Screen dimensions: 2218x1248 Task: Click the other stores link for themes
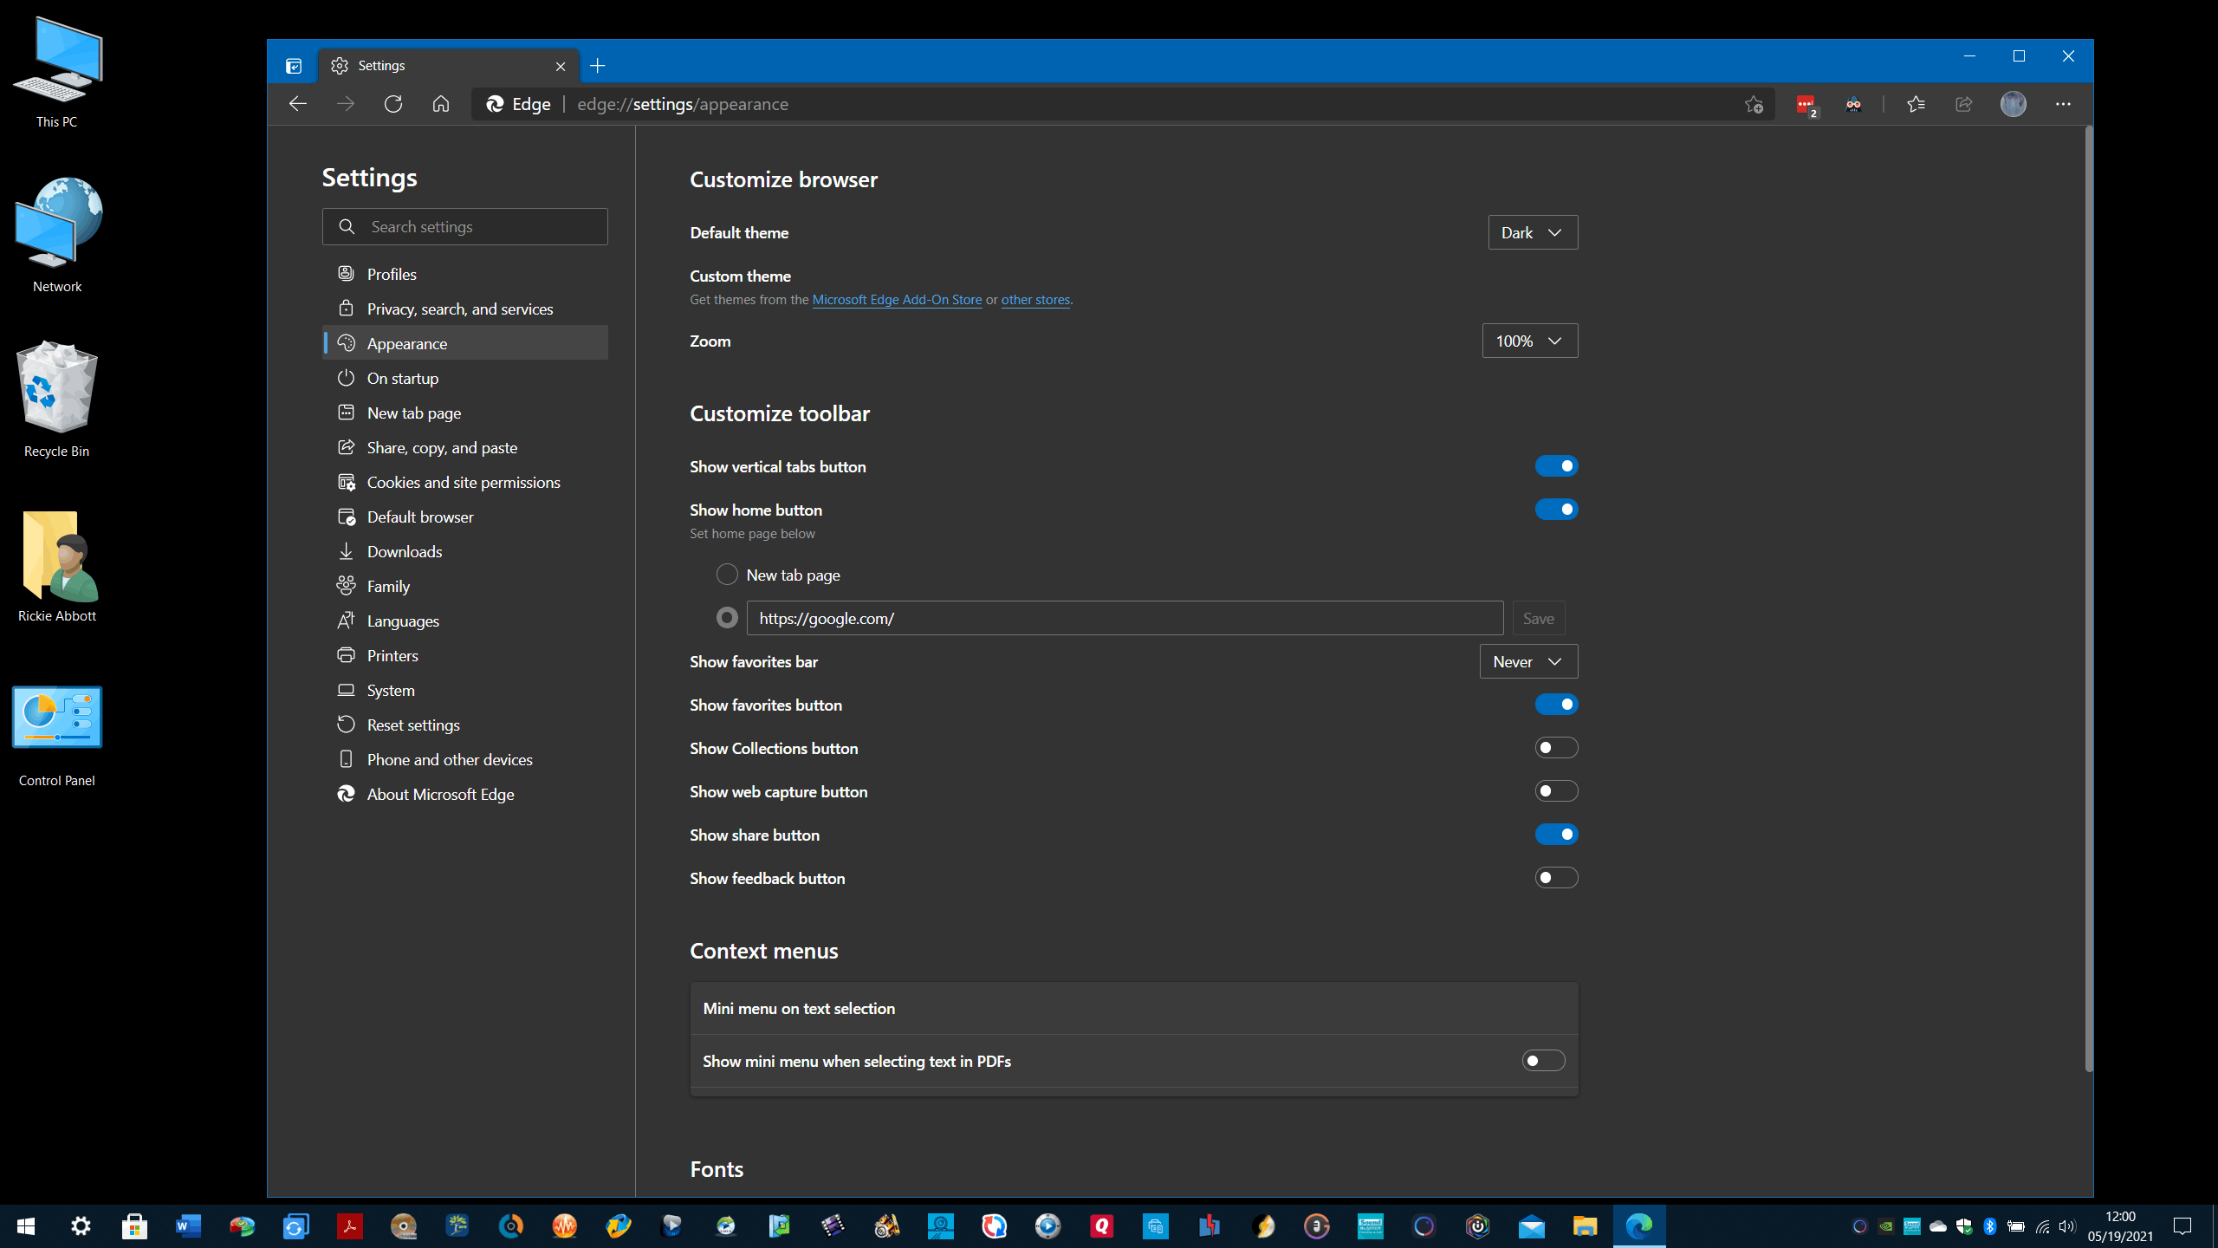(x=1036, y=299)
